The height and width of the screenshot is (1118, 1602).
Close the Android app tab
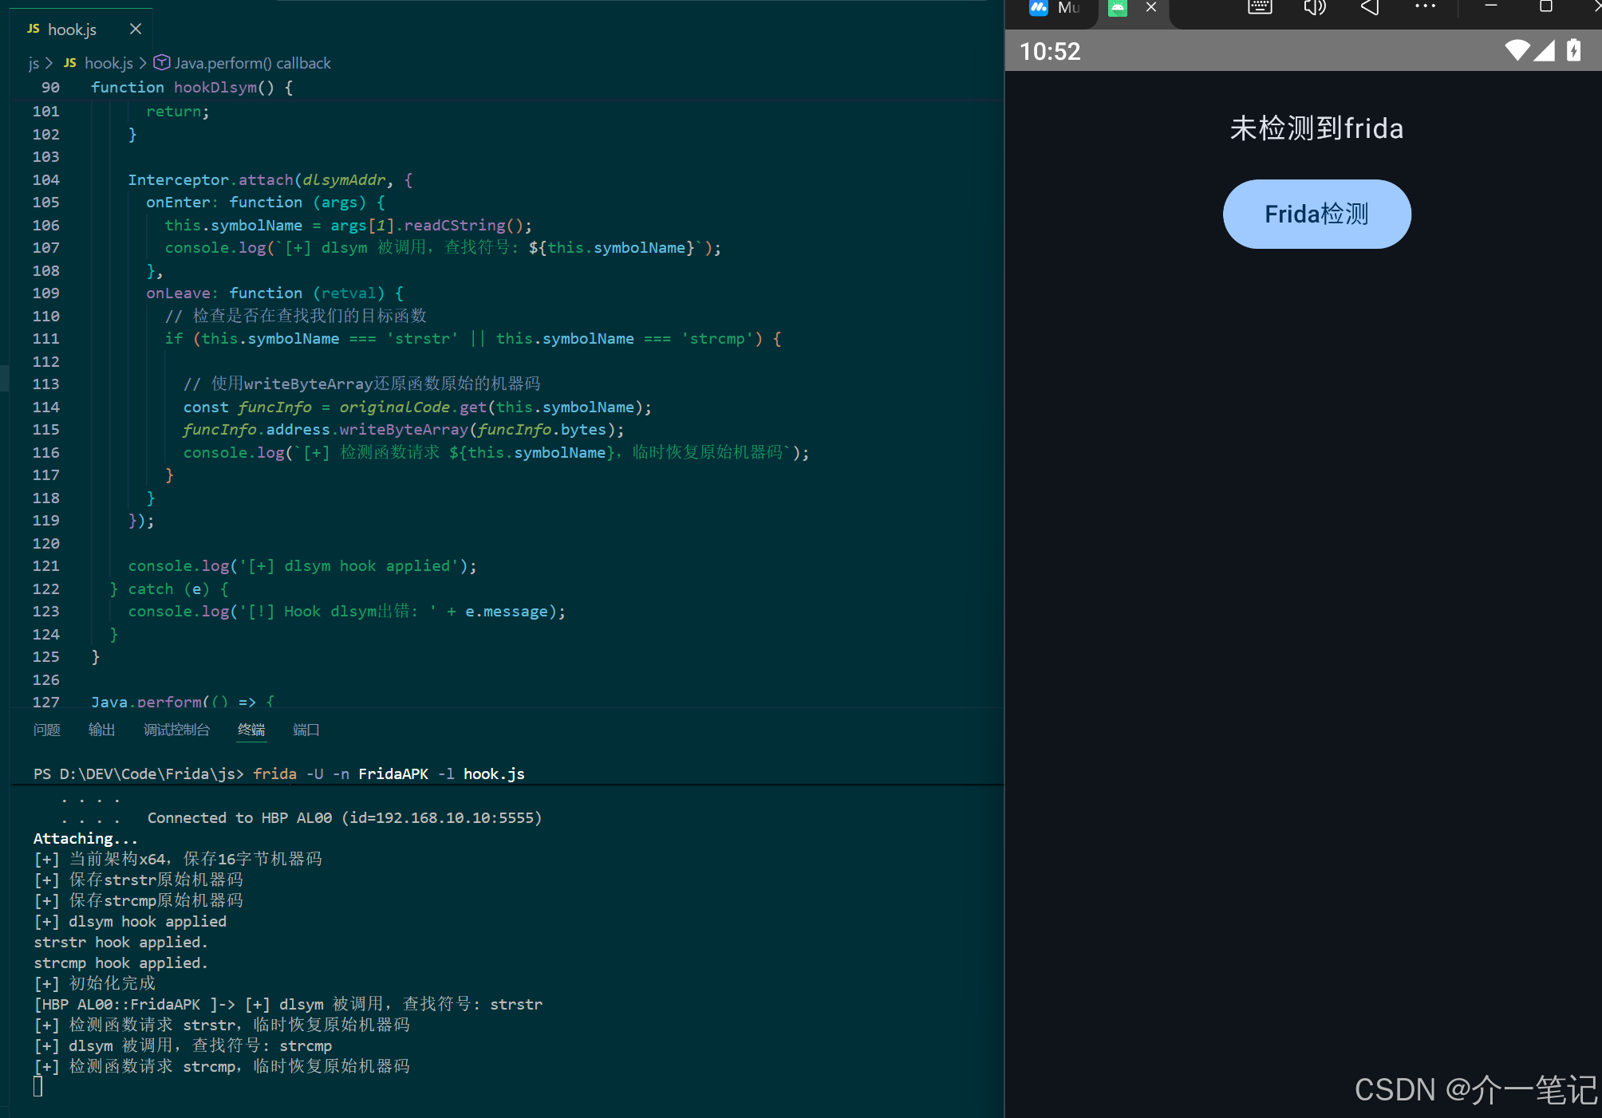click(x=1151, y=7)
